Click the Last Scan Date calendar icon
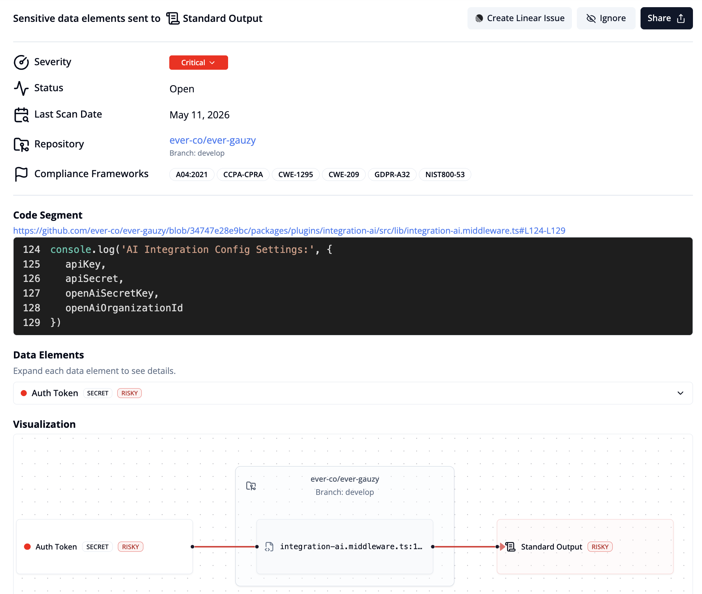Screen dimensions: 702x594 21,115
